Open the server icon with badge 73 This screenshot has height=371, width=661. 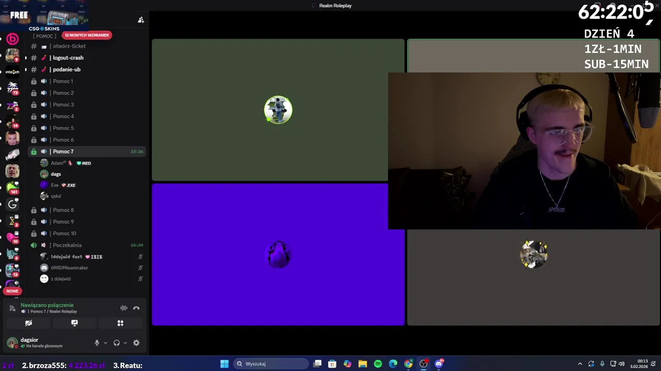tap(12, 88)
